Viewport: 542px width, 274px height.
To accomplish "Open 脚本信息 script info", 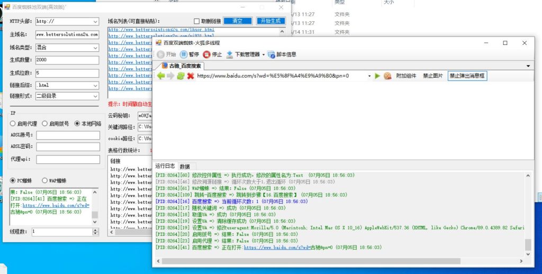I will coord(282,54).
